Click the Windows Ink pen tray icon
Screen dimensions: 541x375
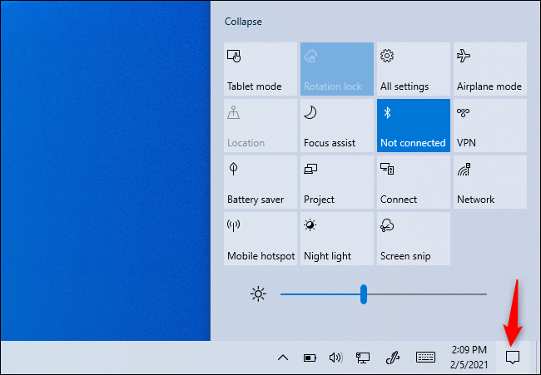pos(393,358)
